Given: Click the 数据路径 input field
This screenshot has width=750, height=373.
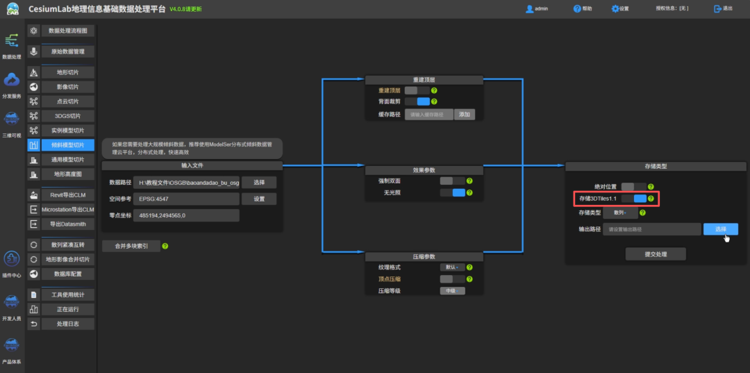Looking at the screenshot, I should (186, 182).
